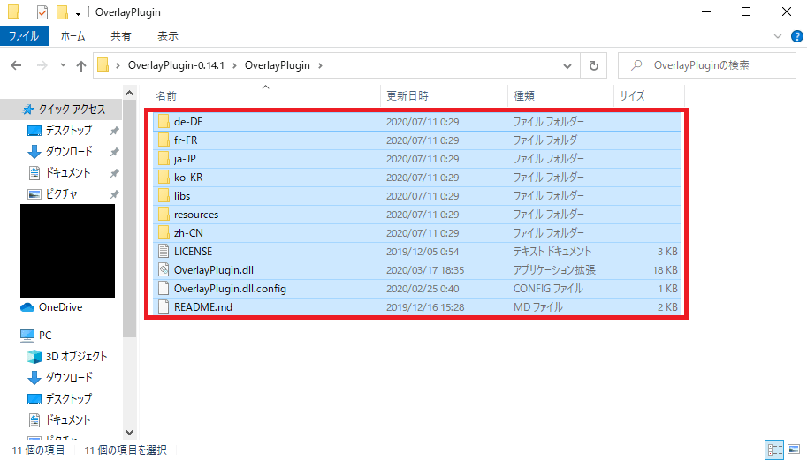Click the OneDrive cloud icon in sidebar

[27, 307]
